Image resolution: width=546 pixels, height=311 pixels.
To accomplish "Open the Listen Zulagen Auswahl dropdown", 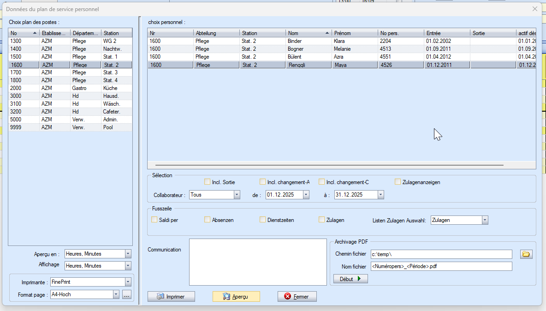I will [485, 220].
